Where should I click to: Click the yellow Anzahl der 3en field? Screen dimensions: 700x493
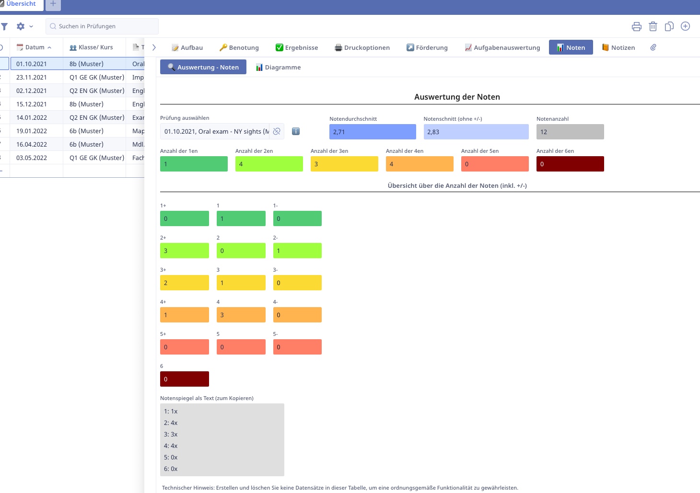[344, 164]
